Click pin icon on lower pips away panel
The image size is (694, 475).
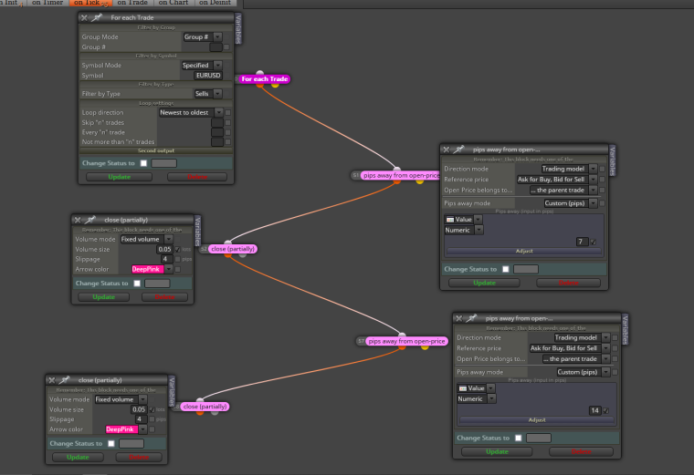tap(471, 318)
